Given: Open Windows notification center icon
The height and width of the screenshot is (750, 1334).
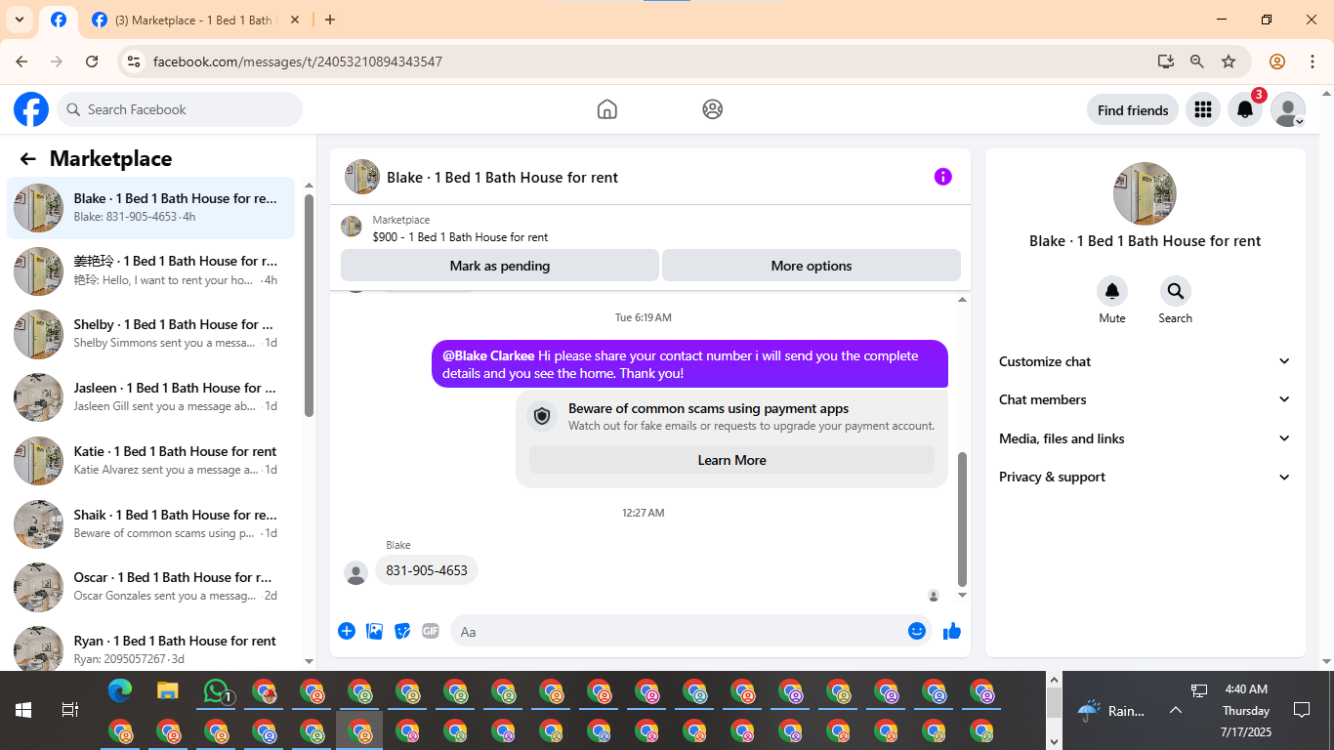Looking at the screenshot, I should (x=1301, y=710).
